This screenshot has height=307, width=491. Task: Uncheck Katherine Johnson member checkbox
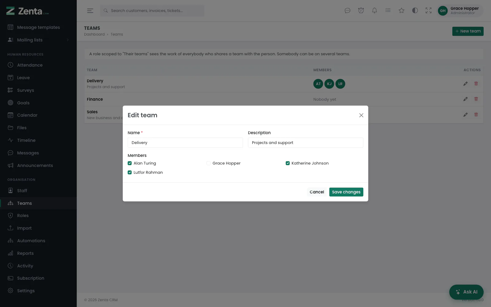(x=288, y=163)
